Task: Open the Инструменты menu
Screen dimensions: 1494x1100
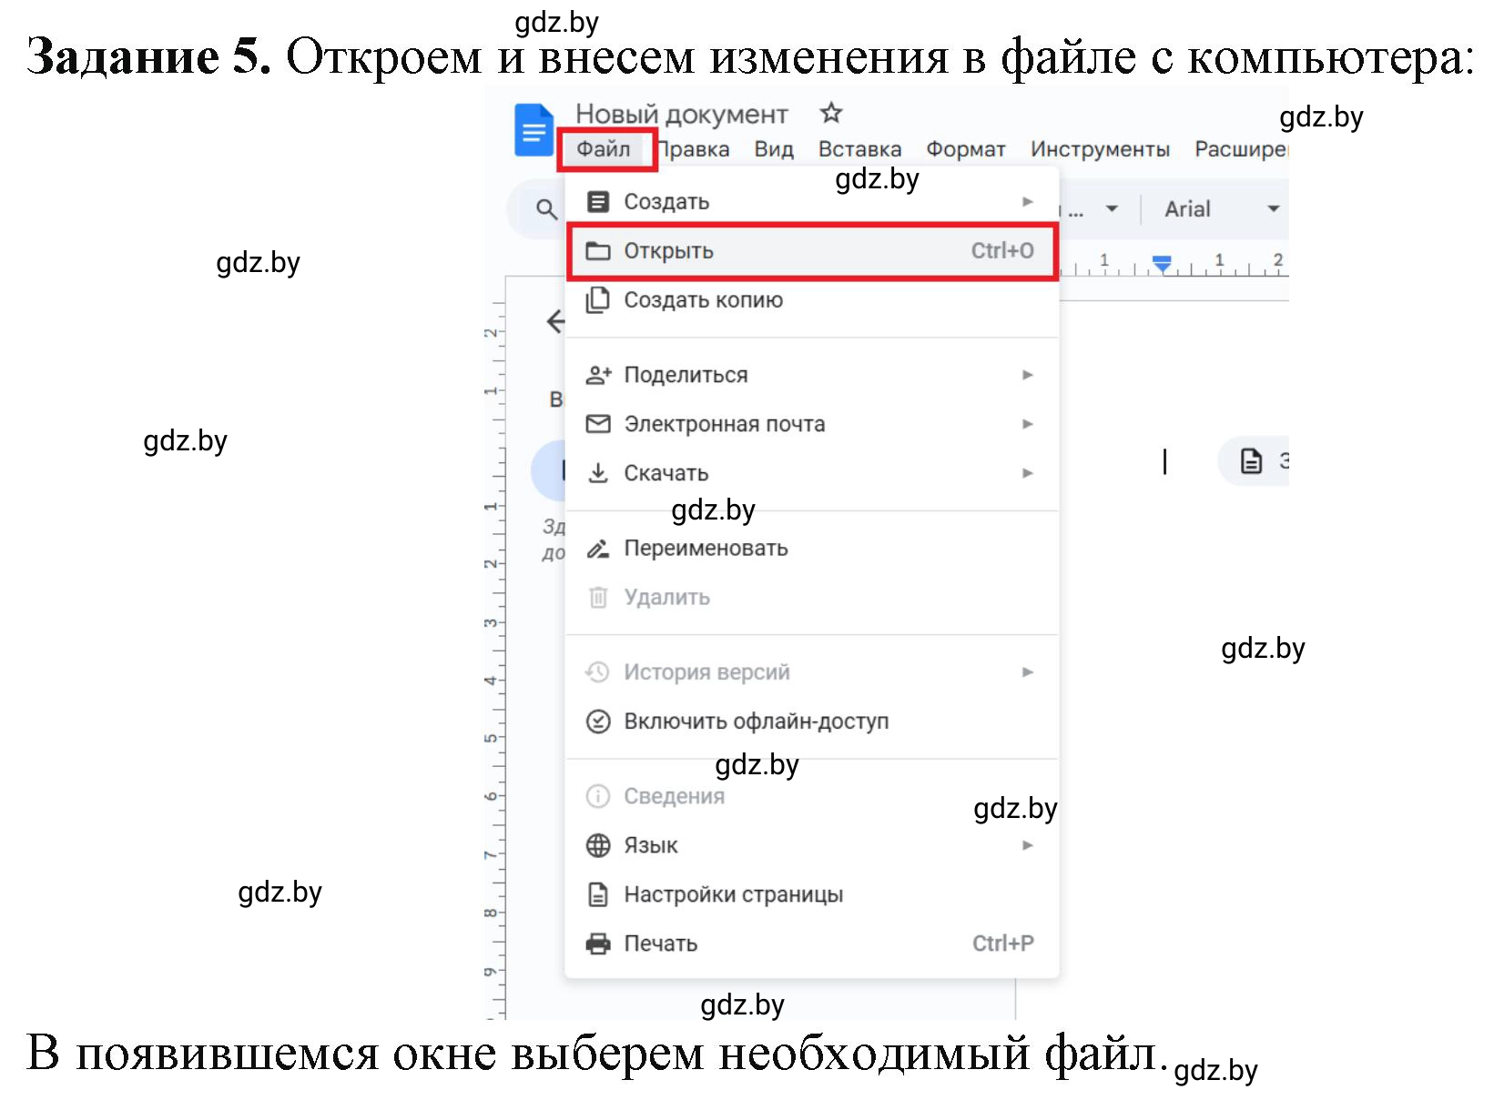Action: 1100,149
